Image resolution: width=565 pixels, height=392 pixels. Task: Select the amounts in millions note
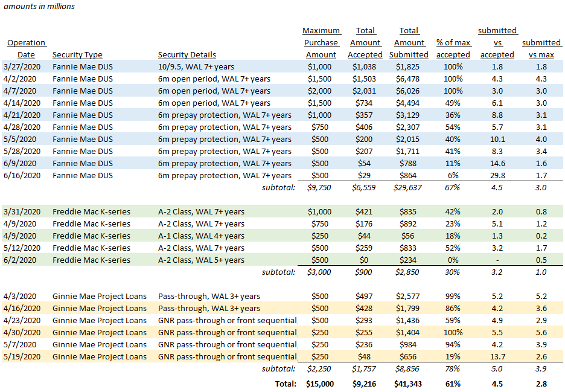[x=39, y=7]
